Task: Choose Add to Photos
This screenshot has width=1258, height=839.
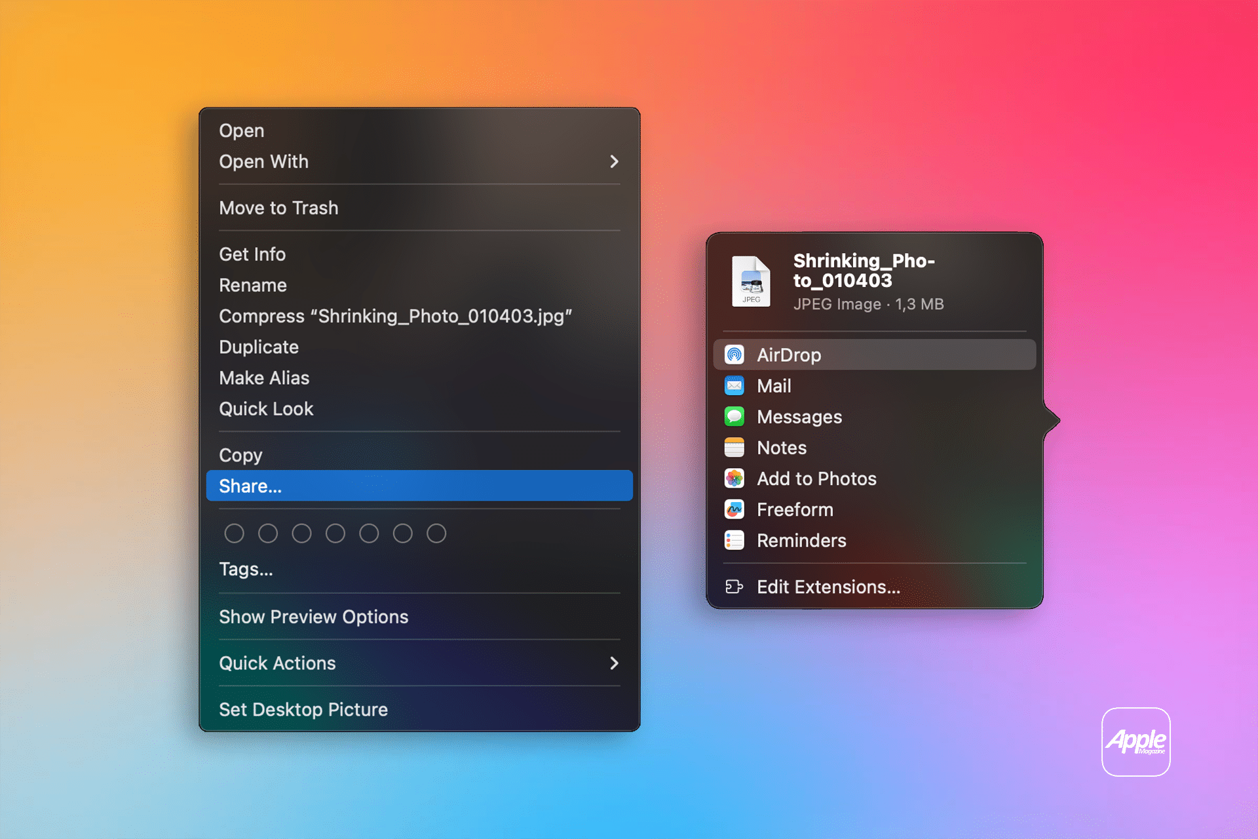Action: point(875,478)
